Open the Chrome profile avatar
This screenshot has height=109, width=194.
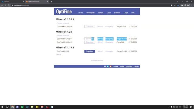coord(189,5)
